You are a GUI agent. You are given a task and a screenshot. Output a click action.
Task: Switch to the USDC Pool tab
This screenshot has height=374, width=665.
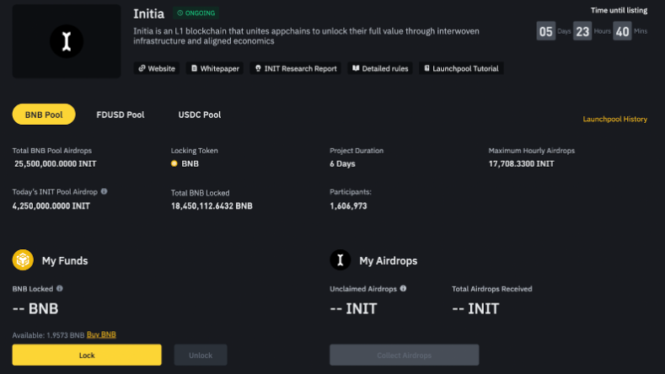point(200,115)
